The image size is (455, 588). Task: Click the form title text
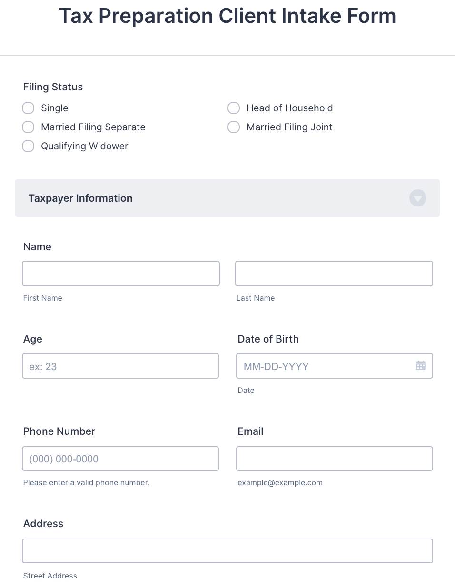[227, 16]
